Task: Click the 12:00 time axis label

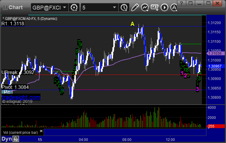Action: [170, 140]
